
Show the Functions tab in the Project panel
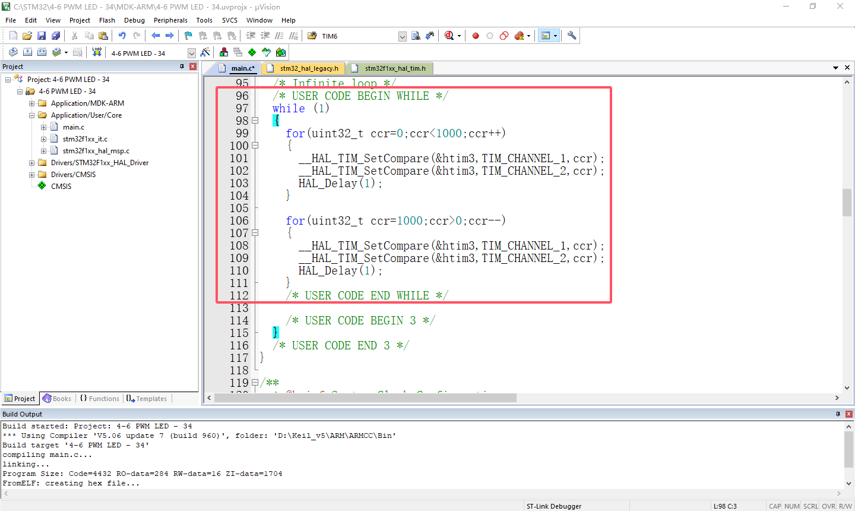[100, 399]
